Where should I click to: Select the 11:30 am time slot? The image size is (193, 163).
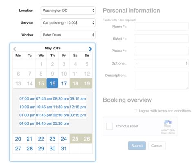[61, 107]
